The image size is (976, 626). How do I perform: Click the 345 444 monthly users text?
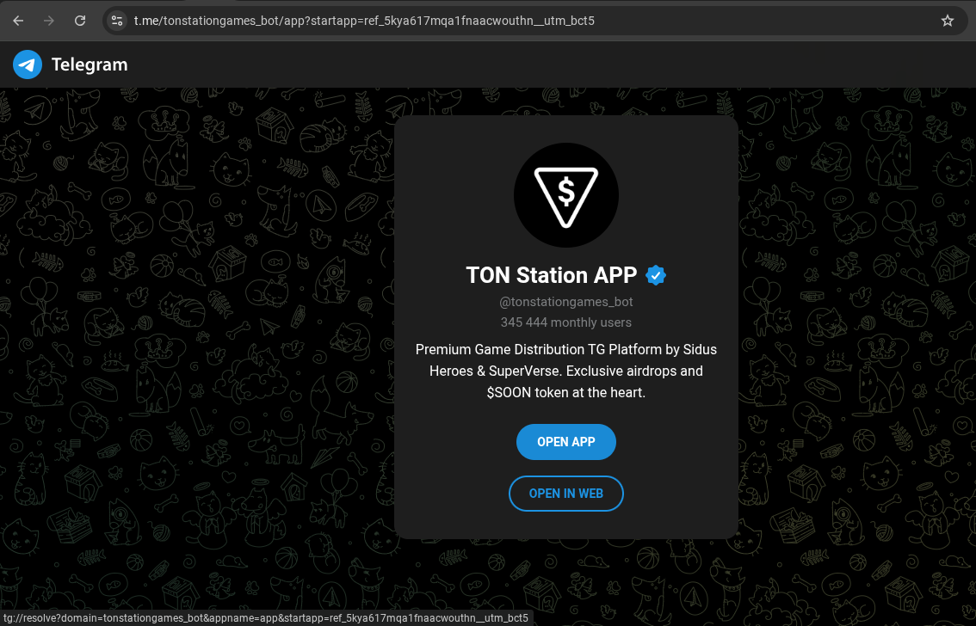point(565,322)
